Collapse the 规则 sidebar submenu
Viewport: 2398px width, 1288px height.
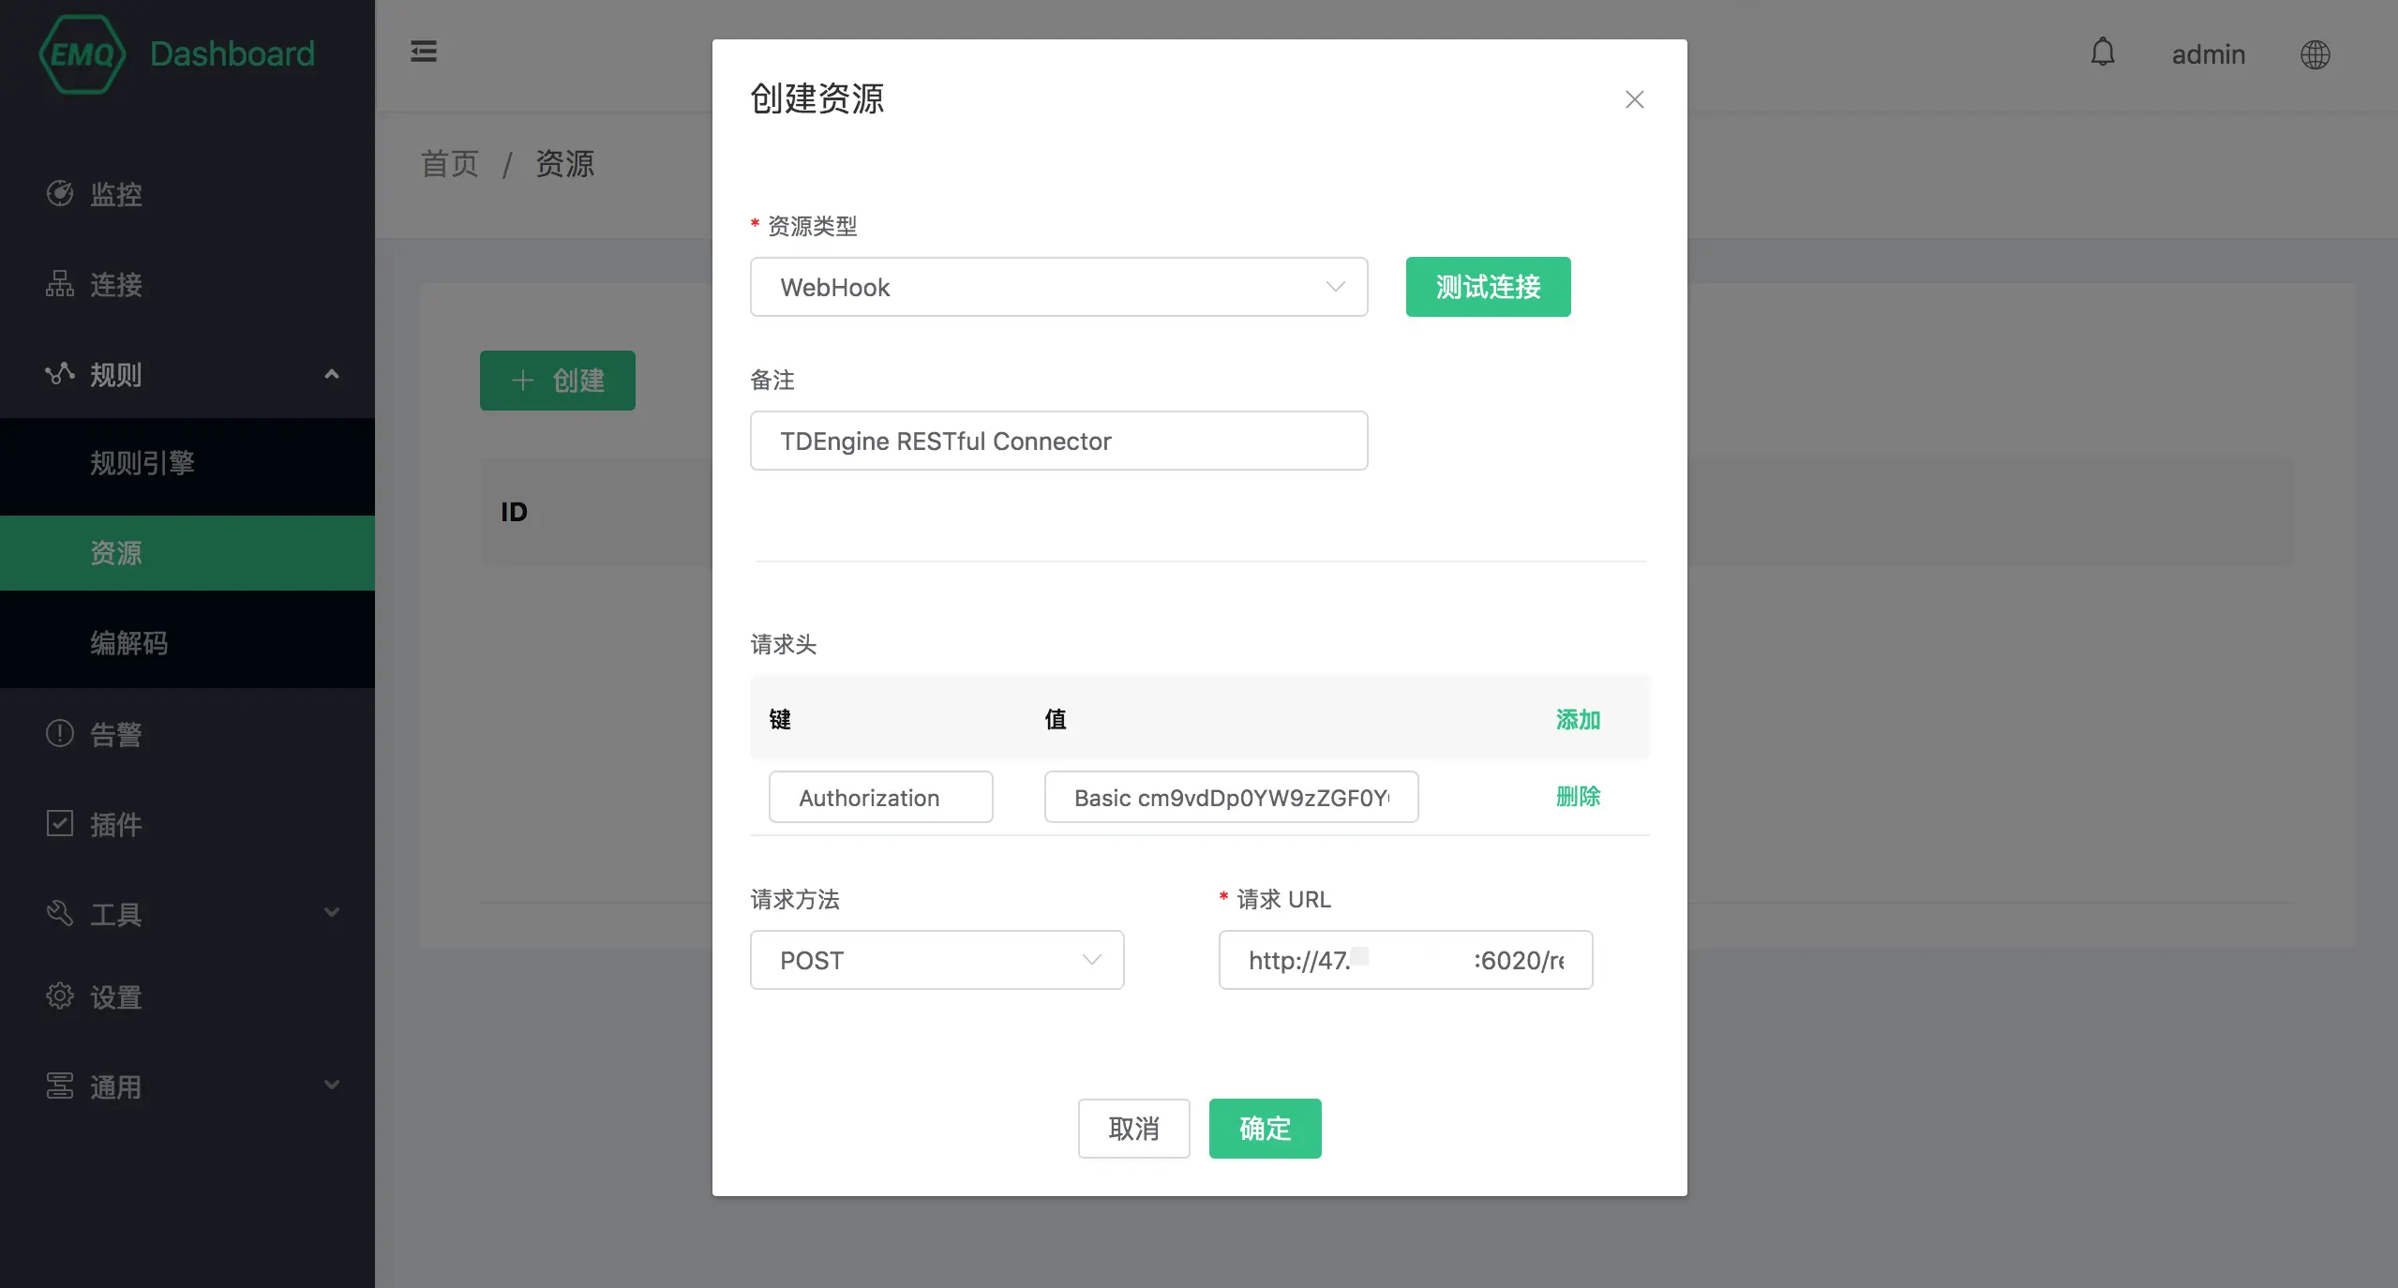click(x=187, y=374)
